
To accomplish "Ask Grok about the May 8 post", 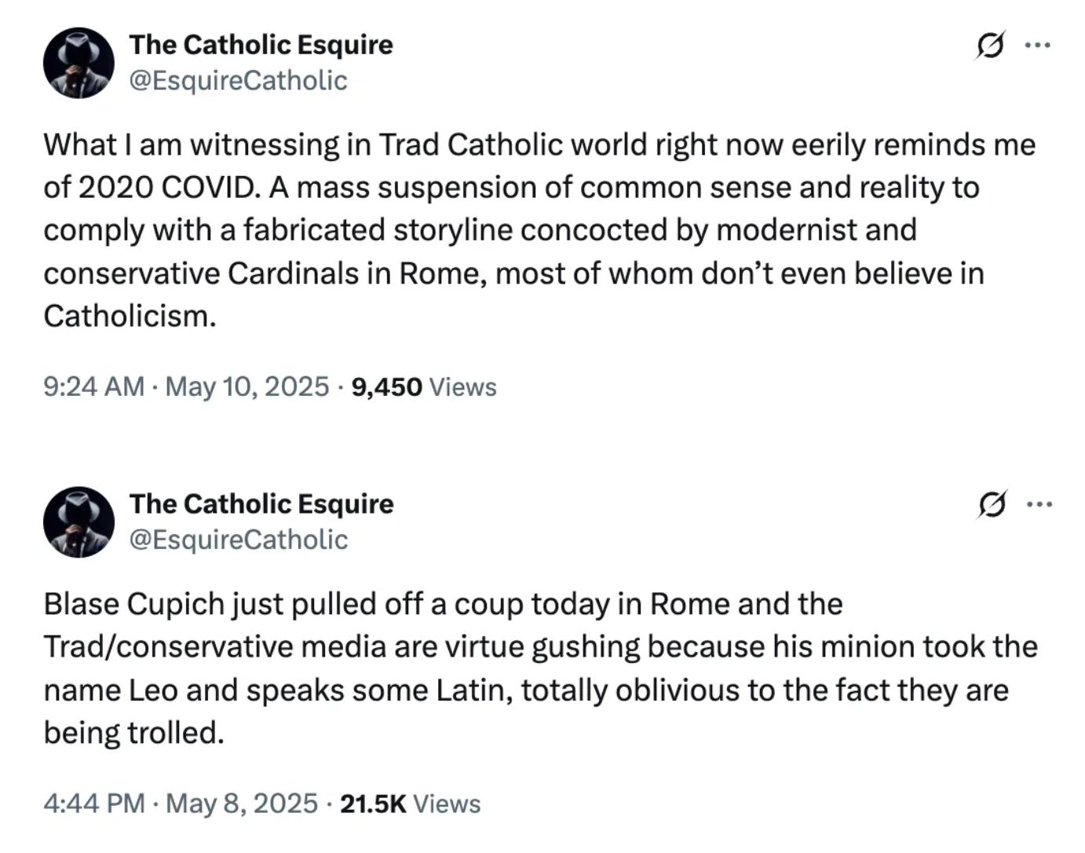I will [992, 504].
